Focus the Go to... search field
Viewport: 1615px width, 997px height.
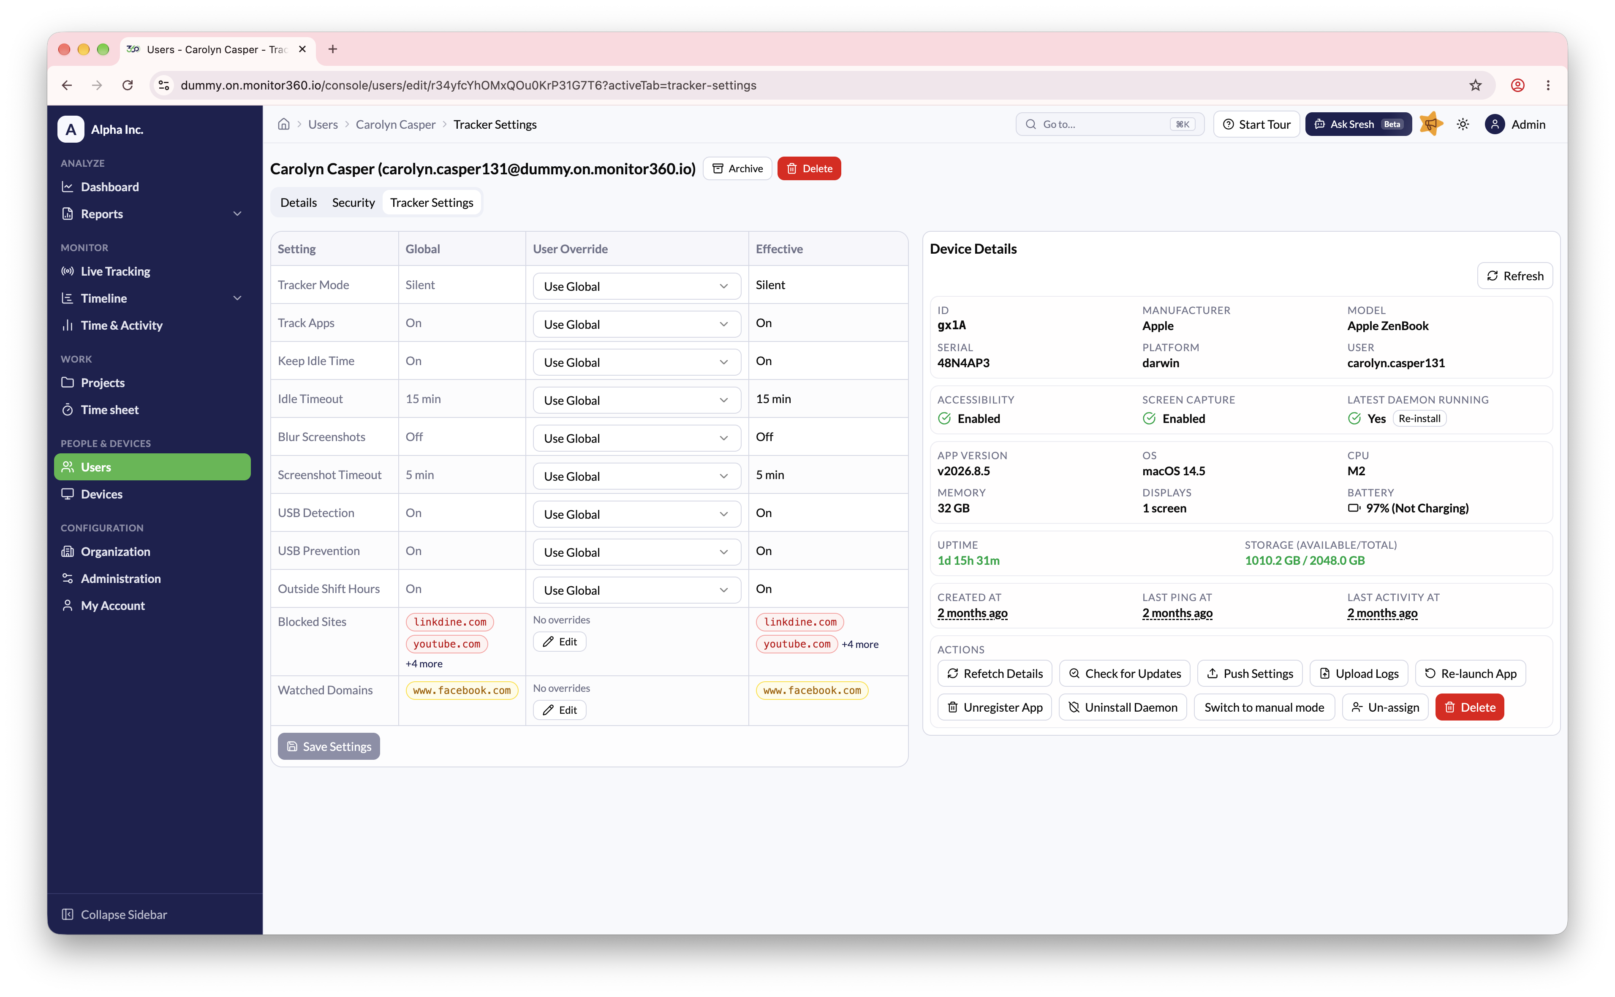pos(1109,124)
